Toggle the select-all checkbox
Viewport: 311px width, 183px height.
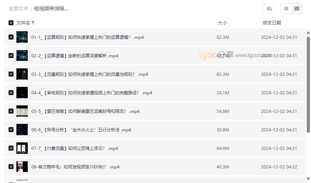click(x=11, y=23)
